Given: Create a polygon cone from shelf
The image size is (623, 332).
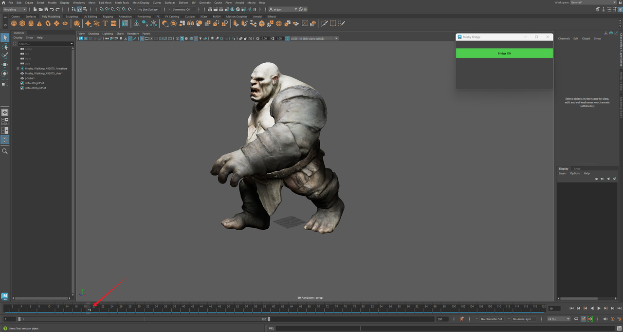Looking at the screenshot, I should pyautogui.click(x=39, y=23).
